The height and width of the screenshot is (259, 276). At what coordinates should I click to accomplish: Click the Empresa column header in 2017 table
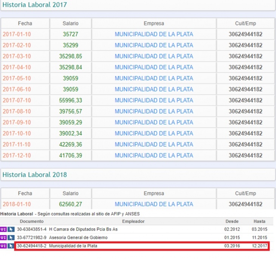154,23
